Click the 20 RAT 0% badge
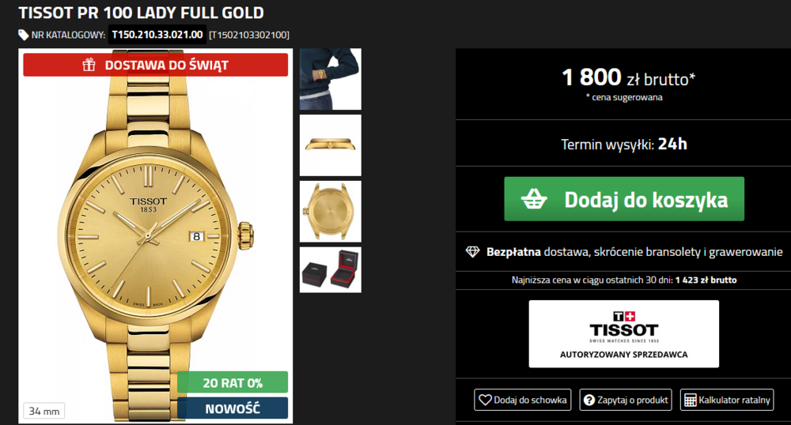Viewport: 791px width, 425px height. point(233,382)
